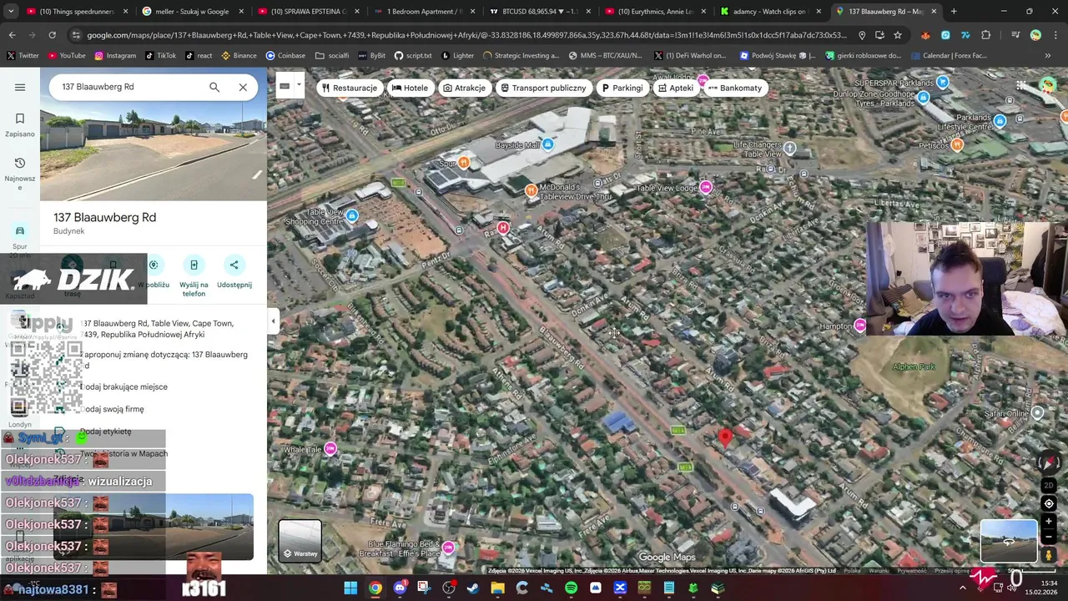Viewport: 1068px width, 601px height.
Task: Open the YouTube bookmark
Action: tap(67, 56)
